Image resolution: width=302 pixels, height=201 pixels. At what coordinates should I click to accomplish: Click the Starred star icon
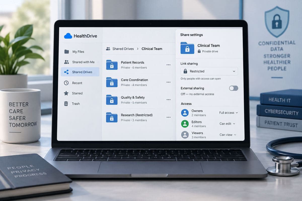tap(66, 93)
